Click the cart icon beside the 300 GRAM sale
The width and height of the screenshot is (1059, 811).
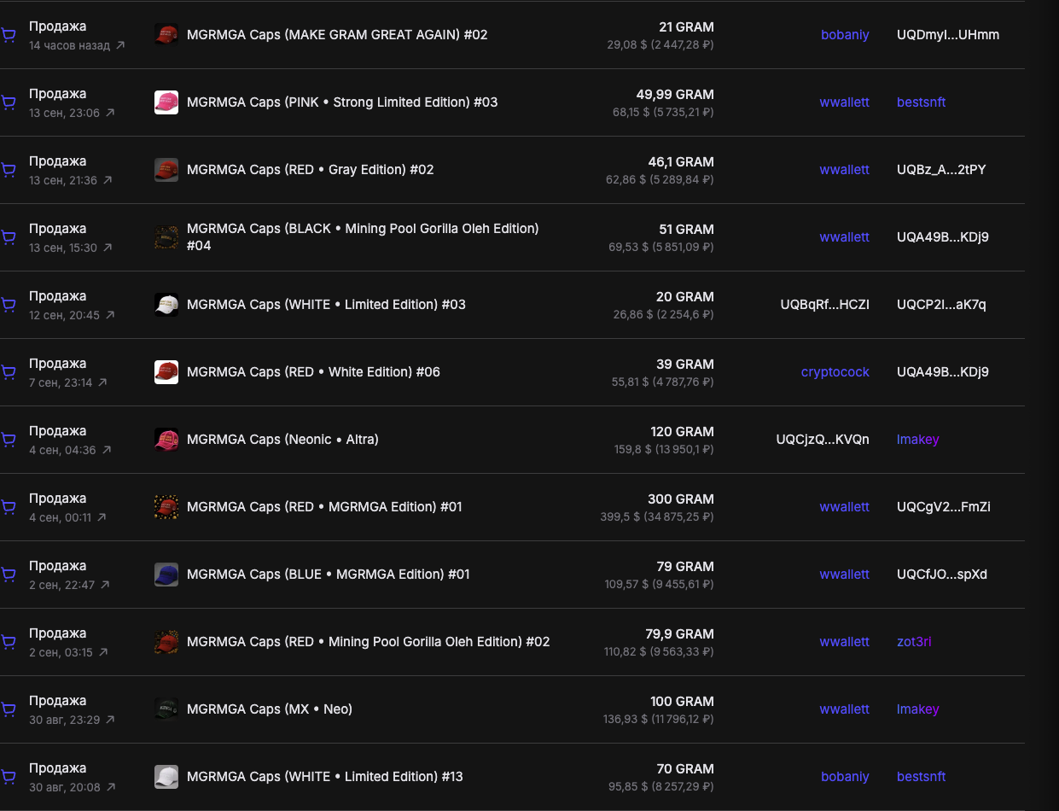pos(8,507)
